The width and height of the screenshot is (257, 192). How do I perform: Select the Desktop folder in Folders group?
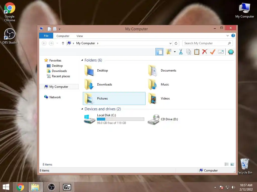(x=114, y=70)
